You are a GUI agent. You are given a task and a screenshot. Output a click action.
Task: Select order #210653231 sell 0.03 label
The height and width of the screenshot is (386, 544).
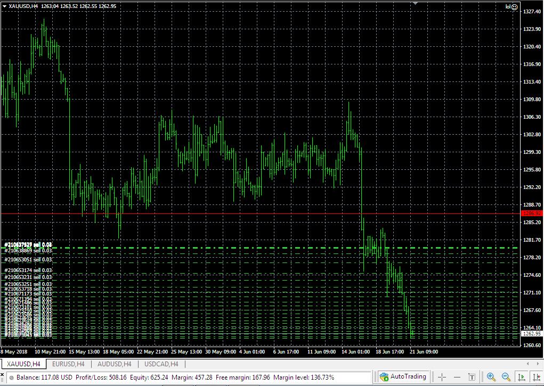[28, 277]
